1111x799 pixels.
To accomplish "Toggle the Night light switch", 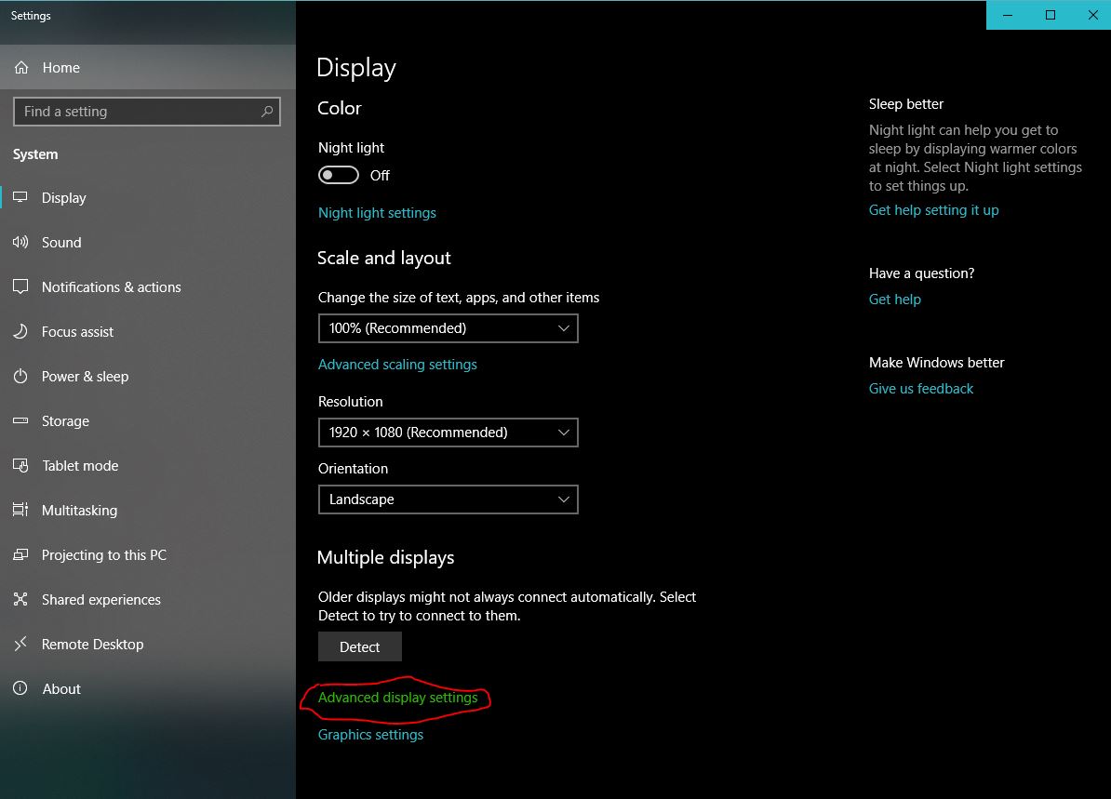I will [x=339, y=176].
